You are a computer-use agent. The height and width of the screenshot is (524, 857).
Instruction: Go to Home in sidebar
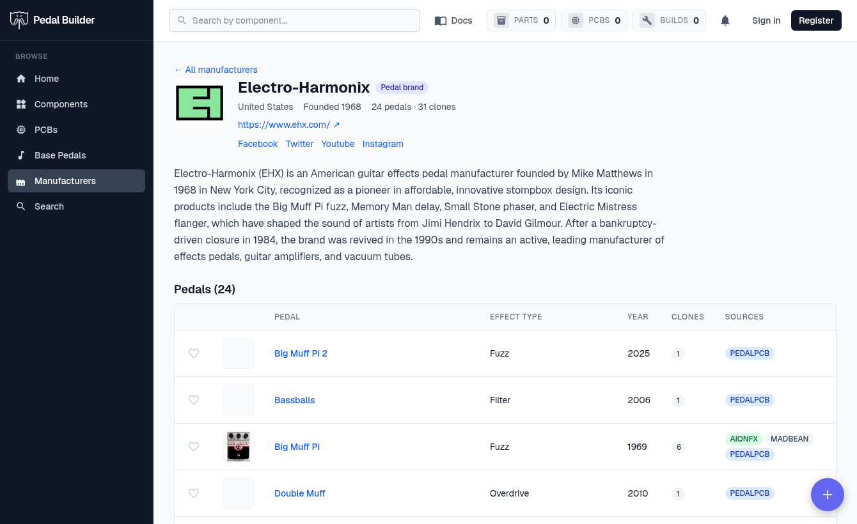pos(76,79)
